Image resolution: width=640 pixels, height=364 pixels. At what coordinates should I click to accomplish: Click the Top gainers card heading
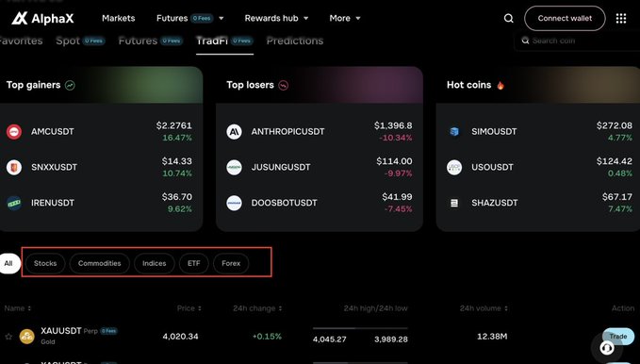click(34, 85)
